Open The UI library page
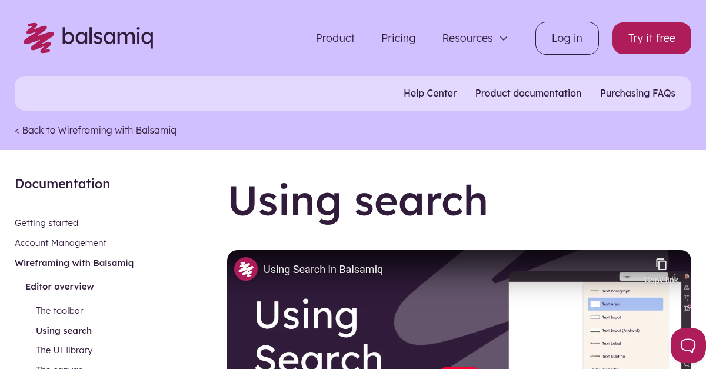 (64, 350)
